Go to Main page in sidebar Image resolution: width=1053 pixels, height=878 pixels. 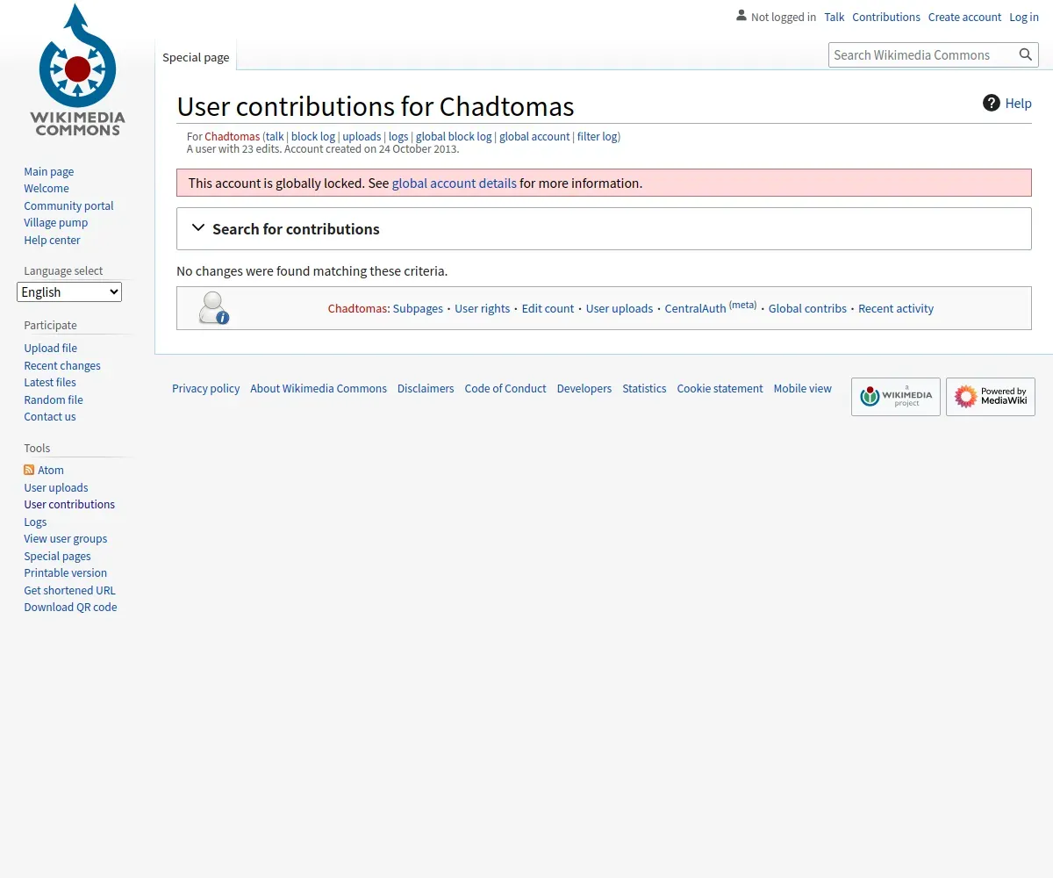pyautogui.click(x=49, y=171)
